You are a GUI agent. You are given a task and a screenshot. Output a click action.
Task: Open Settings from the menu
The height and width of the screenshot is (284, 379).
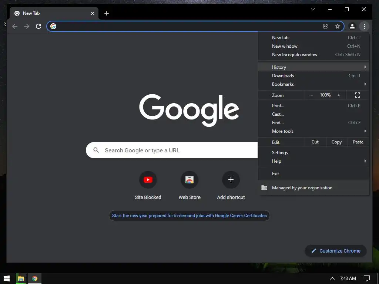(313, 153)
